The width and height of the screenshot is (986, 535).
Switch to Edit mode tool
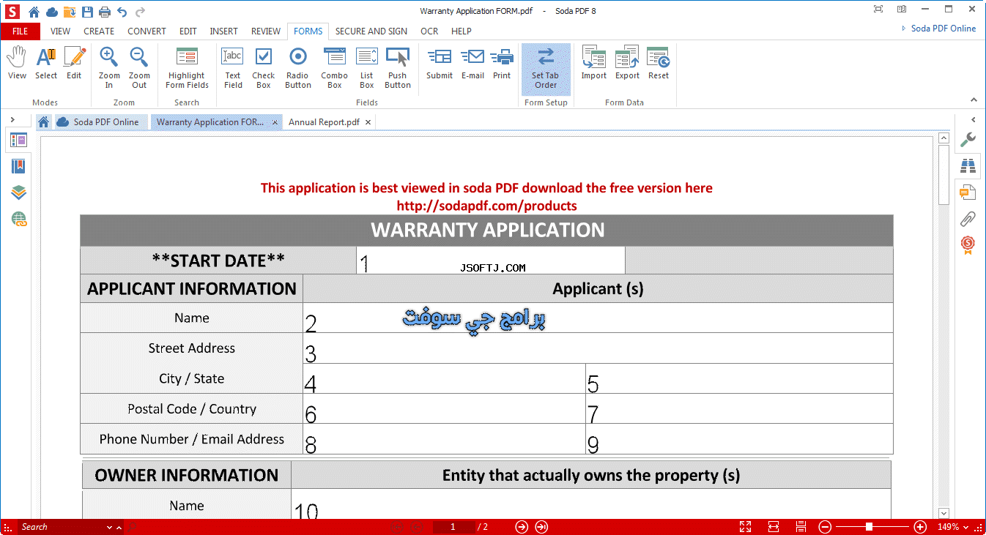[74, 63]
